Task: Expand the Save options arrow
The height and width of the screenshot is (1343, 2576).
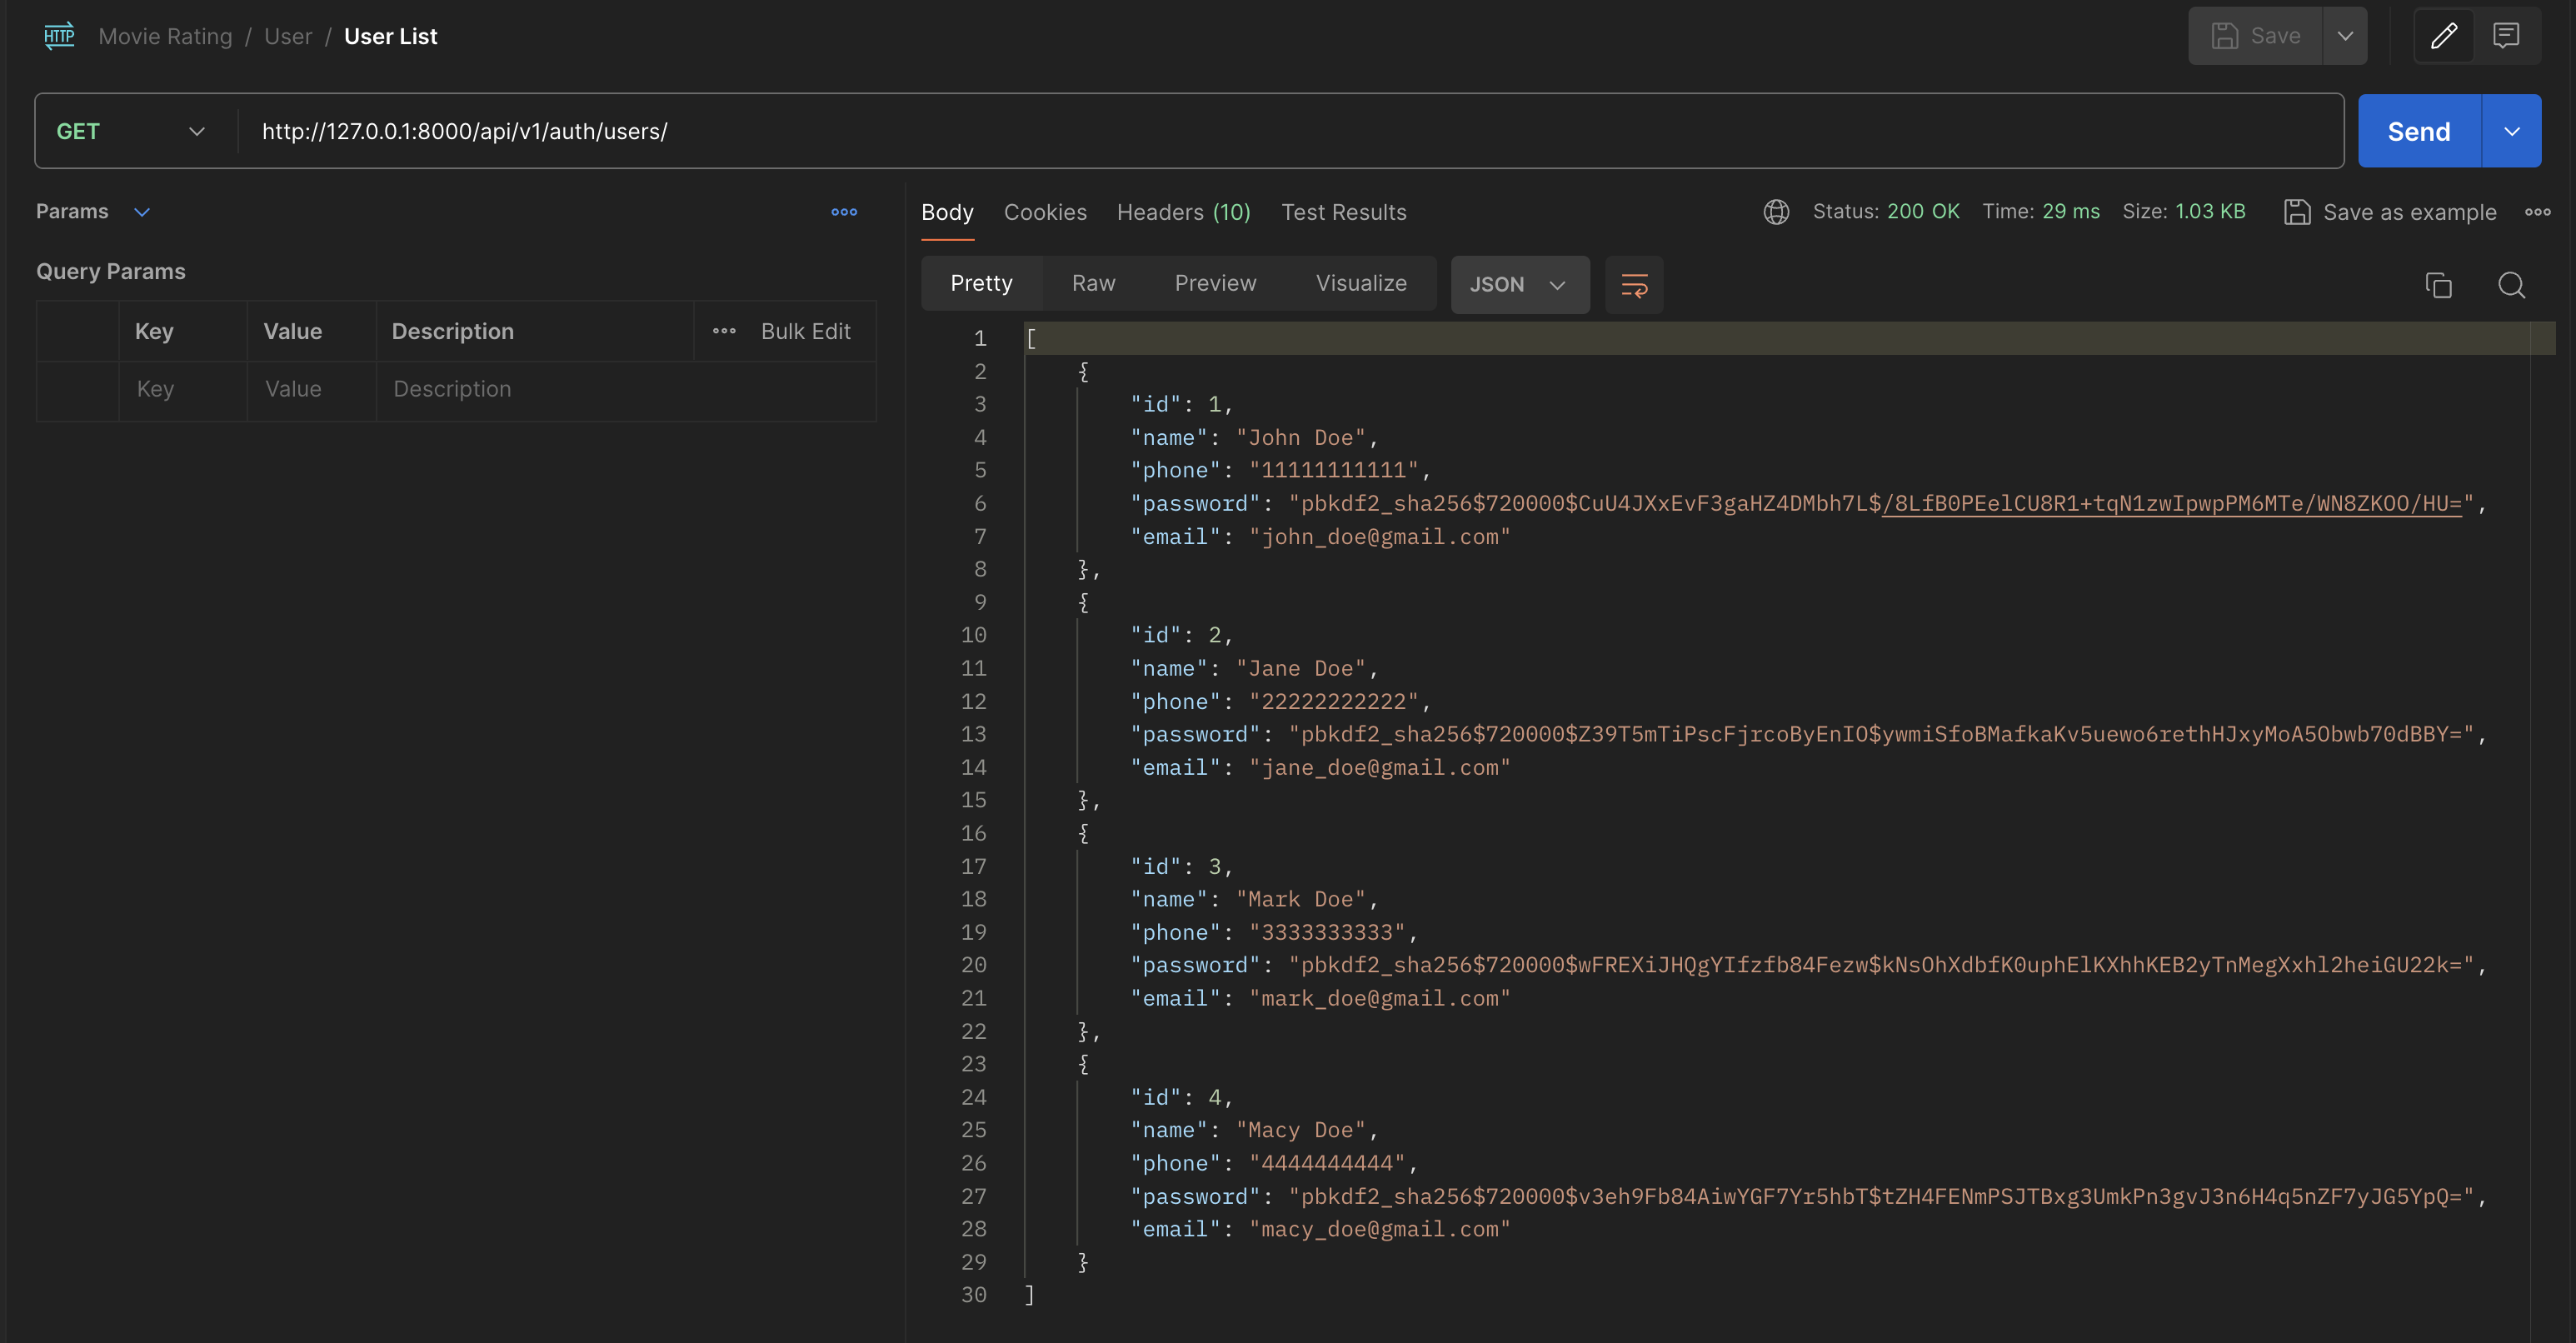Action: 2344,36
